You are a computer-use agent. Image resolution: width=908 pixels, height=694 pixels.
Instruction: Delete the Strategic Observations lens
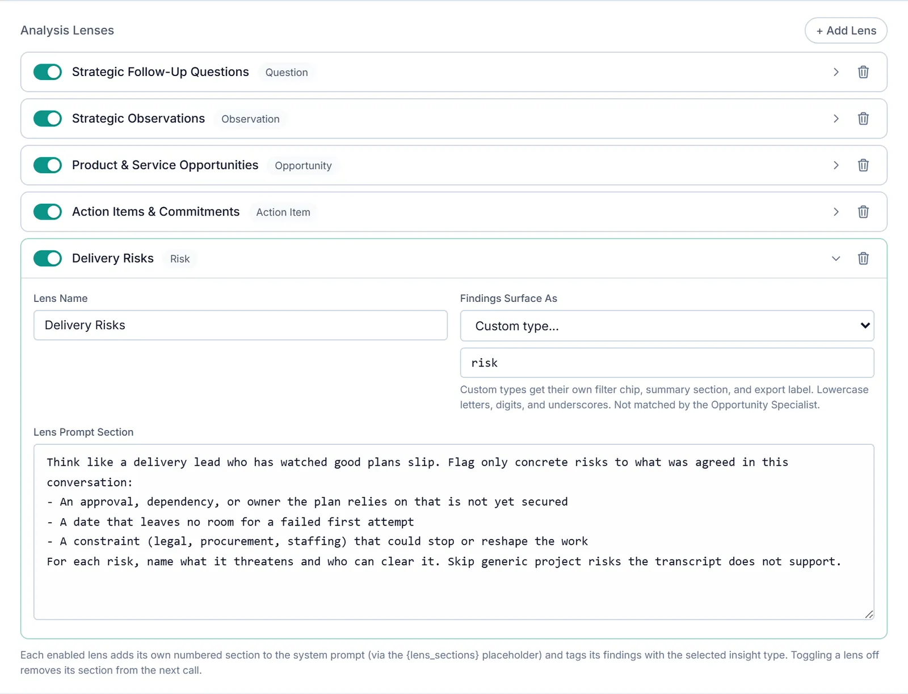[863, 119]
